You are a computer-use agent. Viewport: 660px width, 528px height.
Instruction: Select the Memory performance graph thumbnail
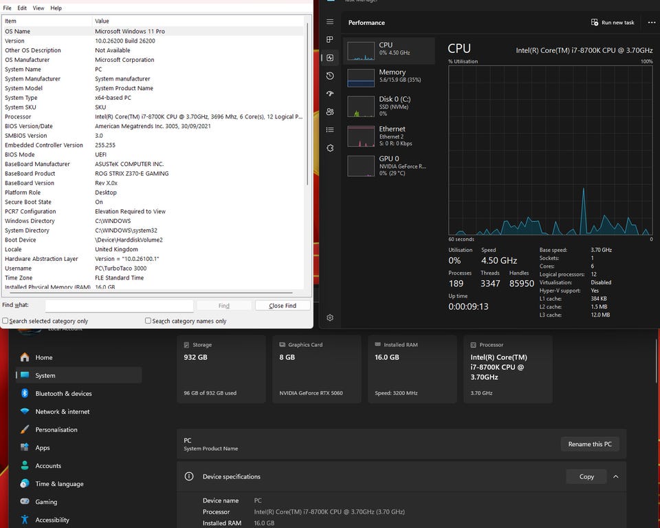pyautogui.click(x=389, y=77)
